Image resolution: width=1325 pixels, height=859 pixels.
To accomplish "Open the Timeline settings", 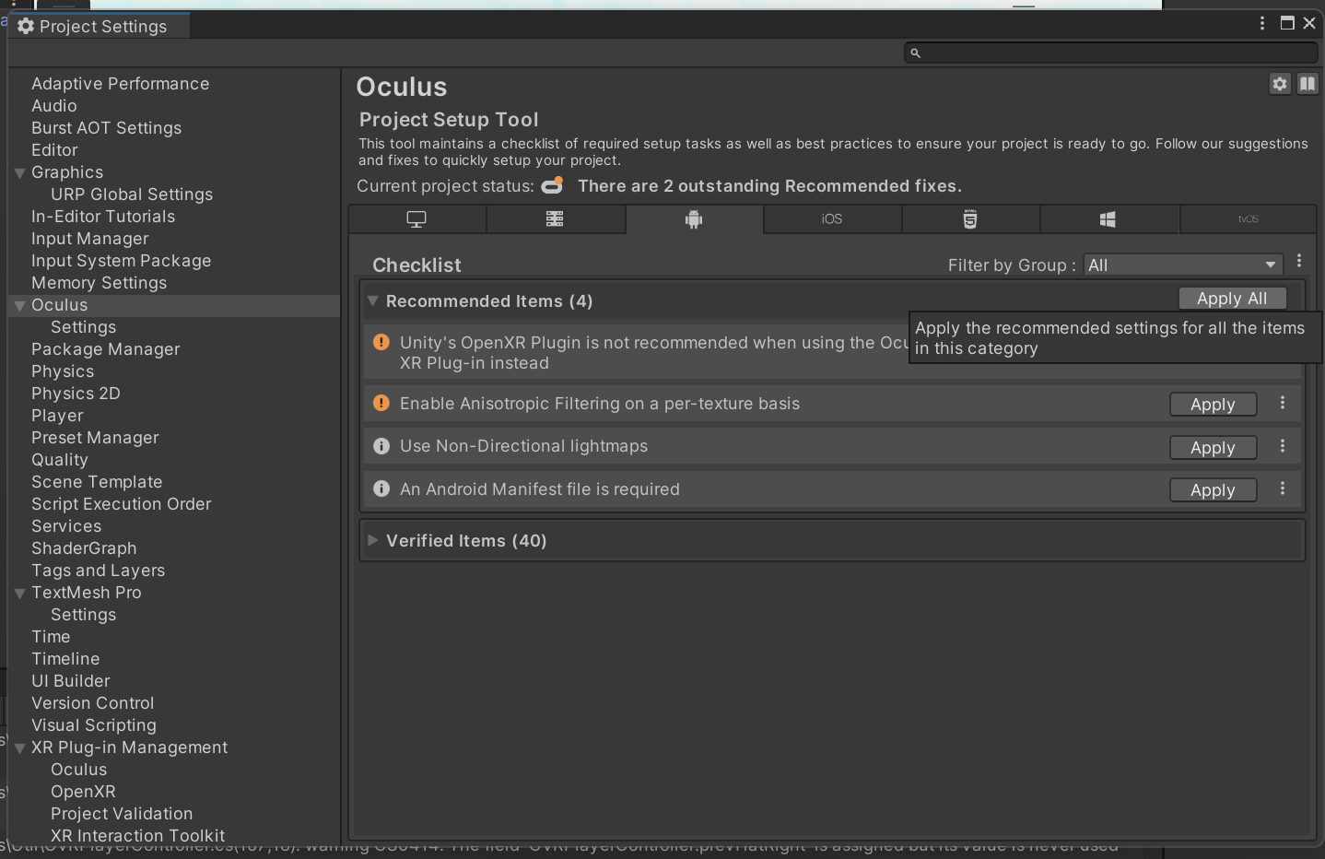I will coord(65,659).
